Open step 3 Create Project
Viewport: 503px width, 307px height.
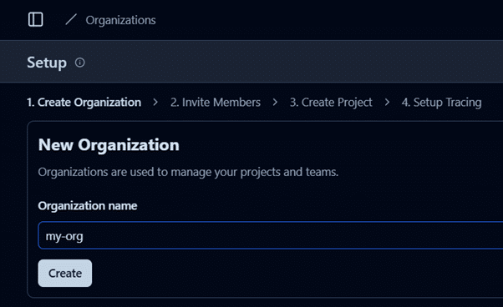point(331,103)
